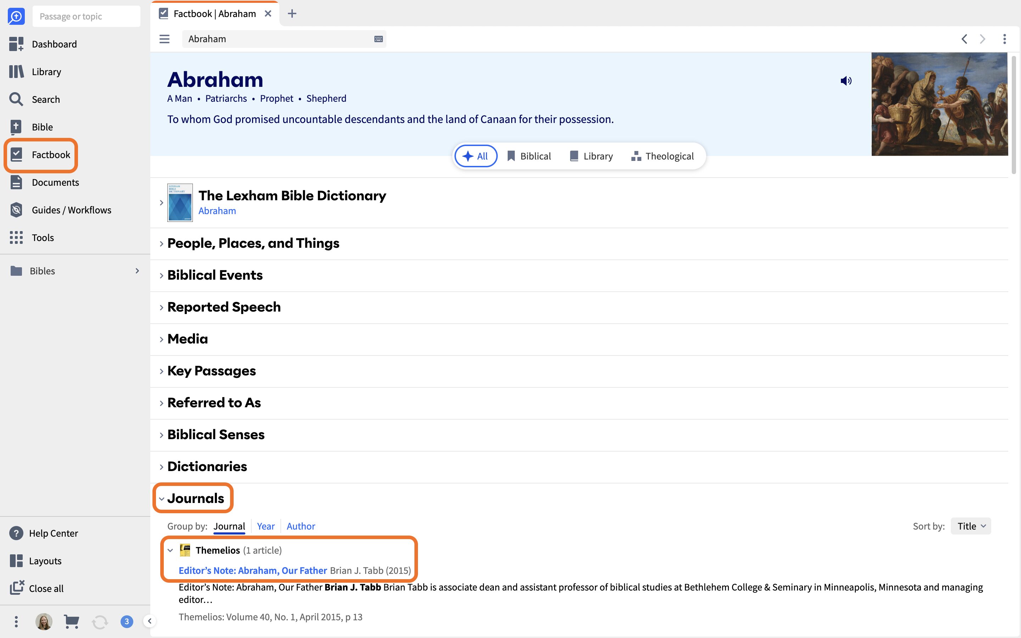
Task: Click the Themelios journal icon
Action: (x=185, y=550)
